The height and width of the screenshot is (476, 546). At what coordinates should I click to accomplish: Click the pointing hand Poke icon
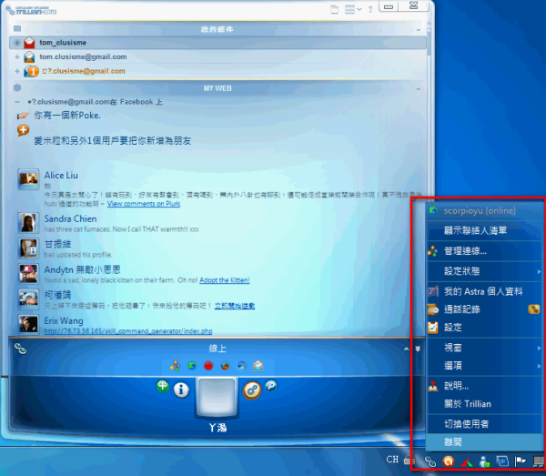(x=23, y=116)
